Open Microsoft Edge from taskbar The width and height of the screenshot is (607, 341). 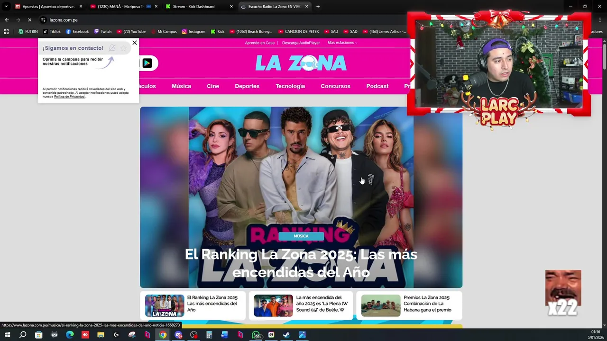70,335
